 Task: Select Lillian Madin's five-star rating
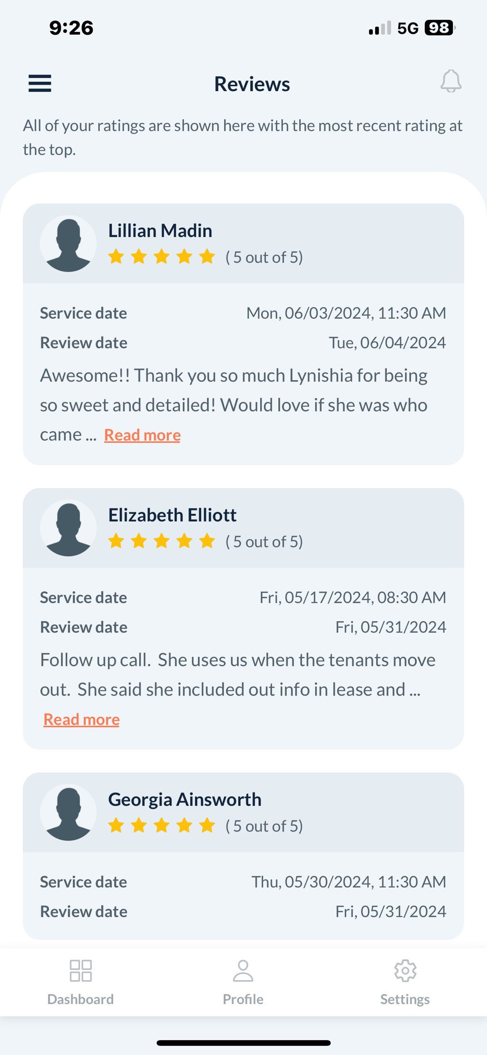pyautogui.click(x=162, y=257)
